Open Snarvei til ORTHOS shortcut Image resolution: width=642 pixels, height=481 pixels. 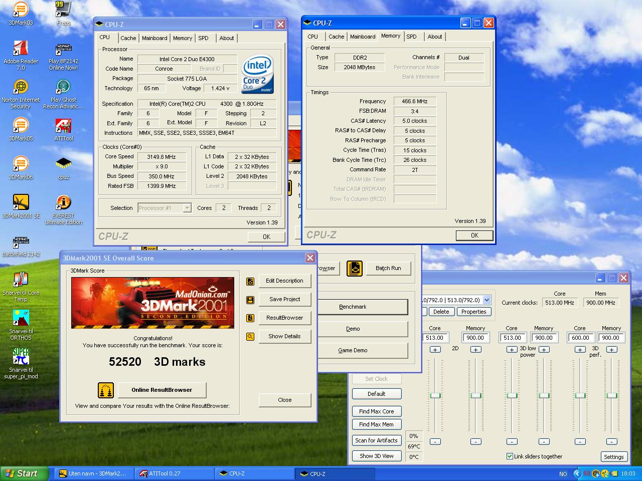(21, 325)
